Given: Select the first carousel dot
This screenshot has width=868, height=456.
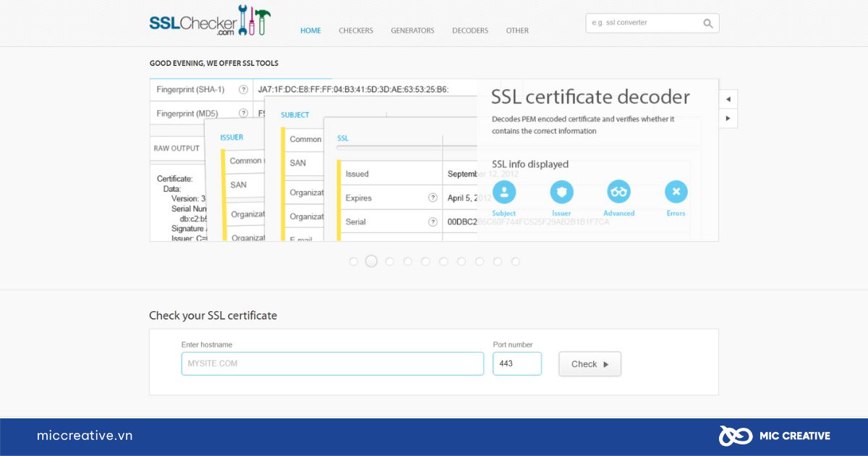Looking at the screenshot, I should click(x=354, y=261).
